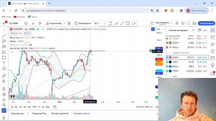Switch to the Торговая панель tab
The width and height of the screenshot is (216, 121).
click(81, 114)
